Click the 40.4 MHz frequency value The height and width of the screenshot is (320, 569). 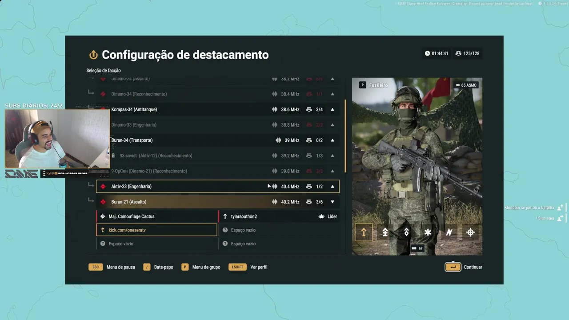coord(290,187)
